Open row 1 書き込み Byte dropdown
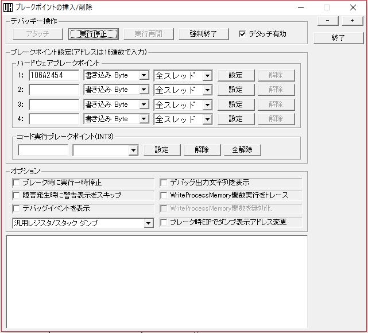The image size is (368, 333). pos(116,75)
